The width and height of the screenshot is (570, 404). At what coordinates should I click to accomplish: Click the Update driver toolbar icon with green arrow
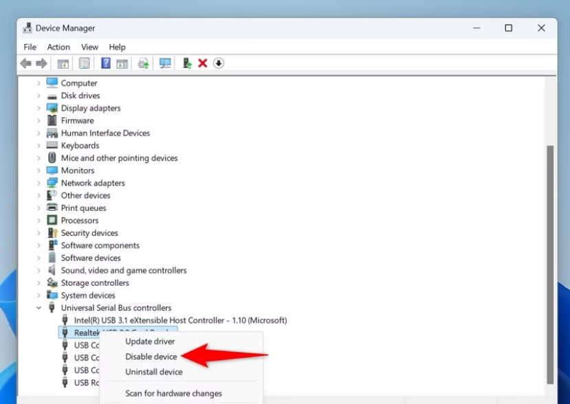click(x=187, y=63)
